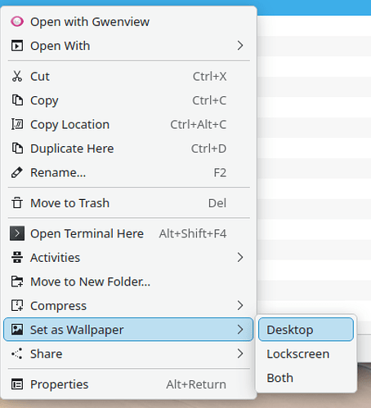Viewport: 371px width, 408px height.
Task: Click Move to Trash entry
Action: pyautogui.click(x=128, y=203)
